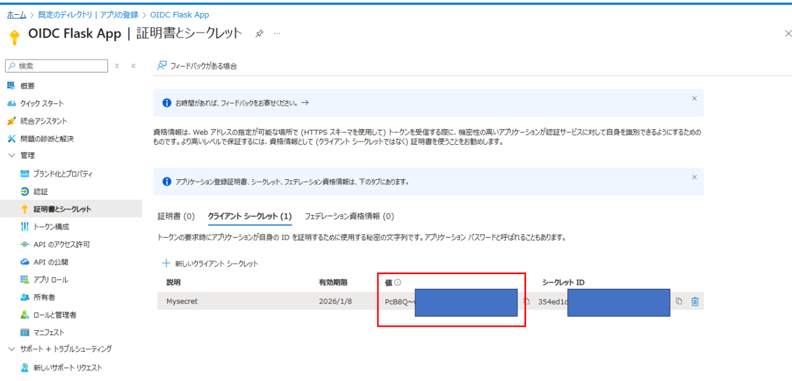This screenshot has width=792, height=381.
Task: Open the more options ellipsis in title
Action: coord(277,34)
